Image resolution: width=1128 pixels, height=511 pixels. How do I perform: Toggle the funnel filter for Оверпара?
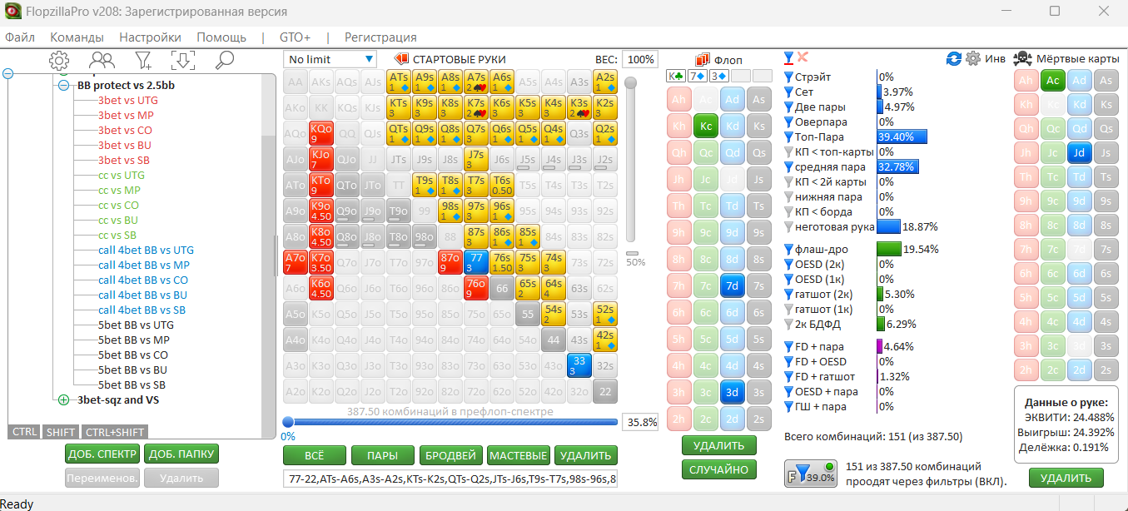[789, 122]
